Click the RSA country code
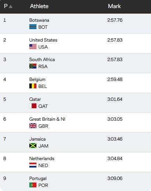This screenshot has width=151, height=191. [43, 67]
